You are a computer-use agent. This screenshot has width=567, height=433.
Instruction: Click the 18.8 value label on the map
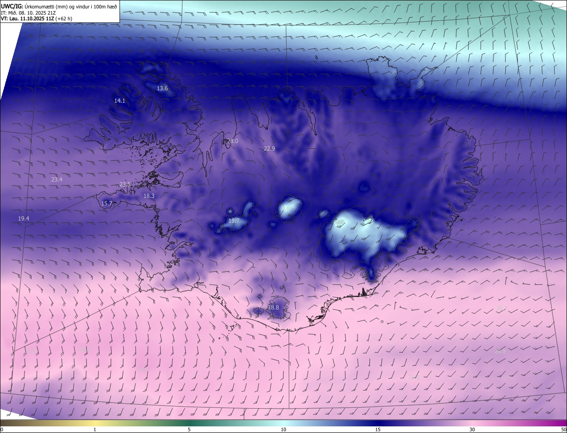click(274, 307)
